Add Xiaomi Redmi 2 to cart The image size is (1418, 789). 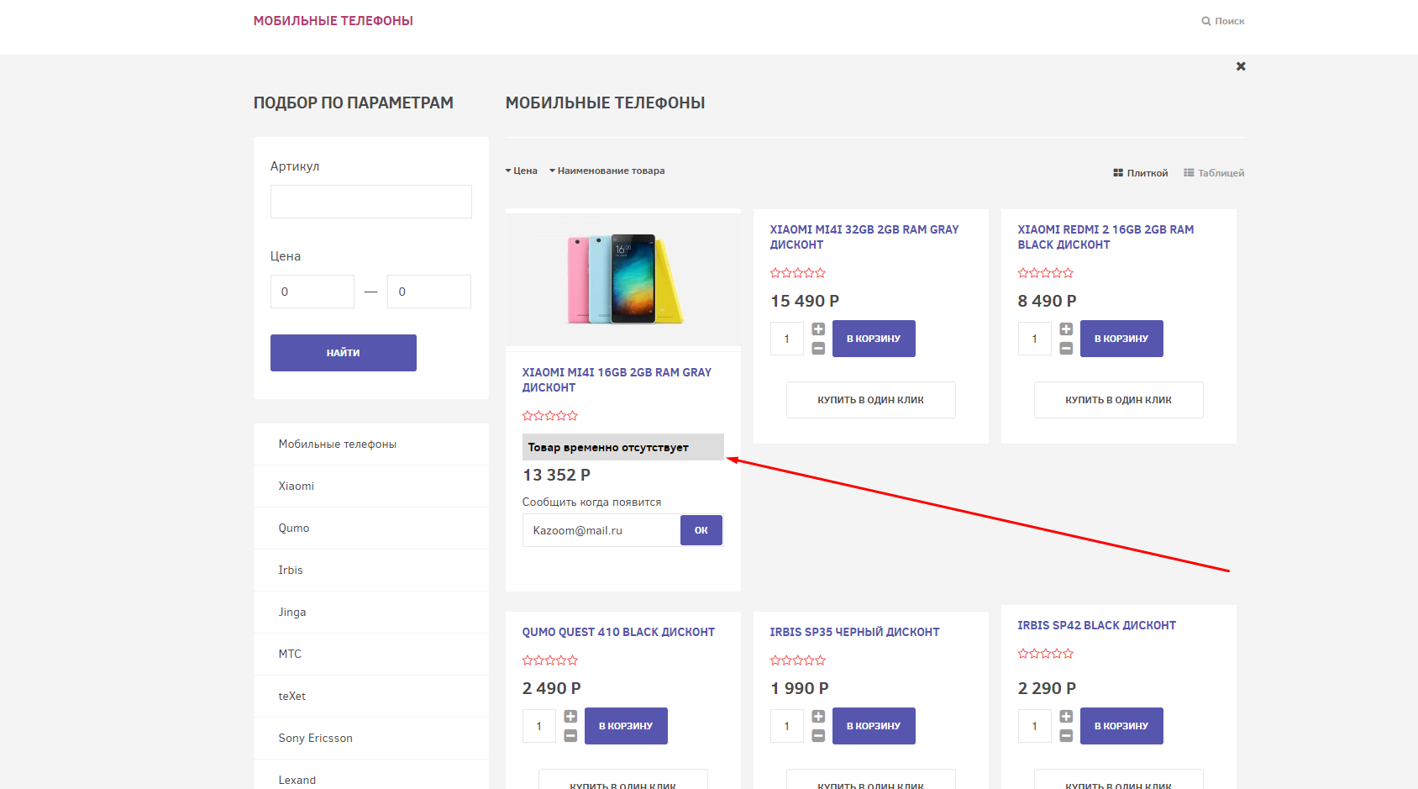[1121, 339]
